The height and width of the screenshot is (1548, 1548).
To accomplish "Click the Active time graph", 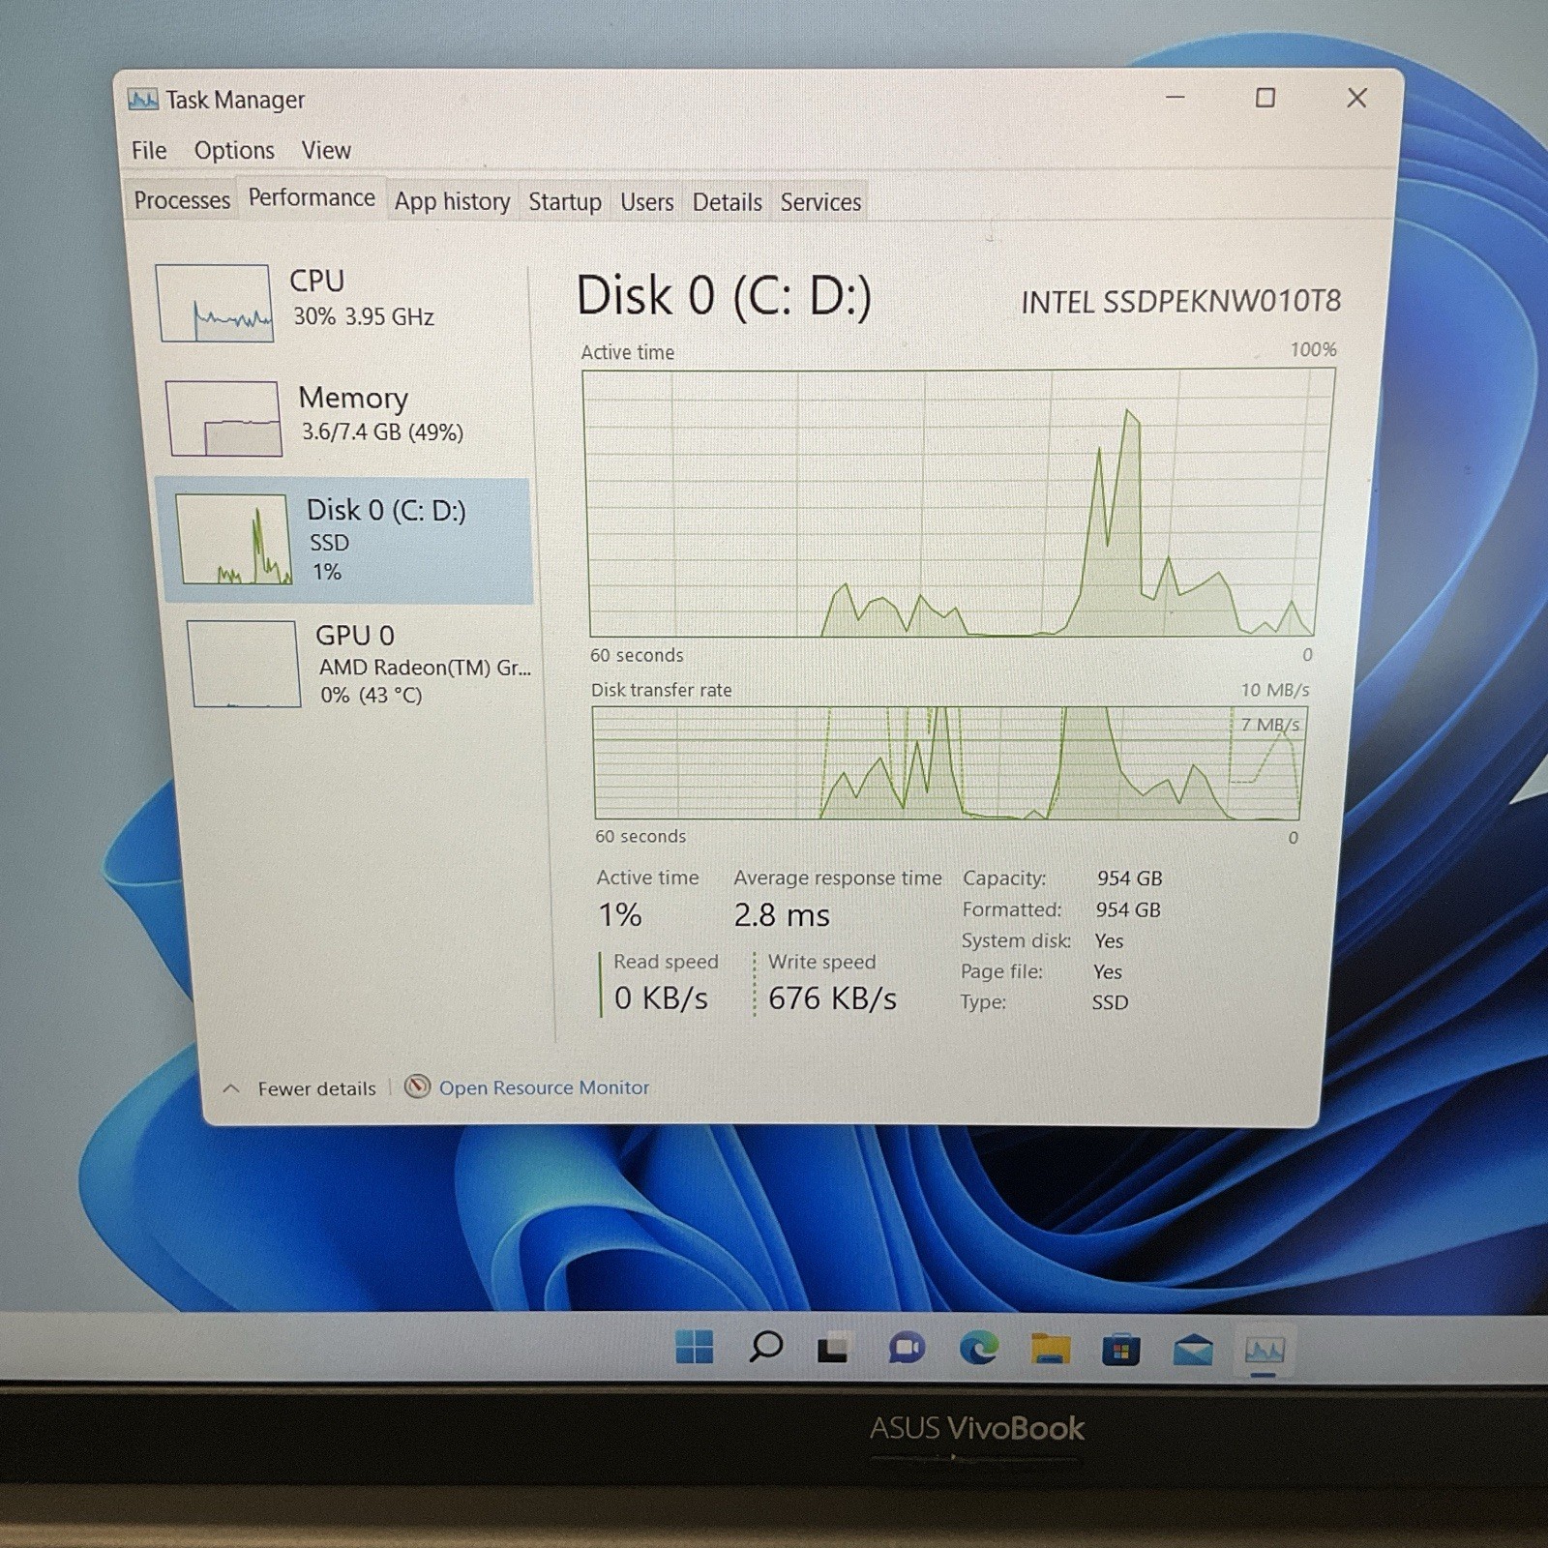I will coord(956,503).
